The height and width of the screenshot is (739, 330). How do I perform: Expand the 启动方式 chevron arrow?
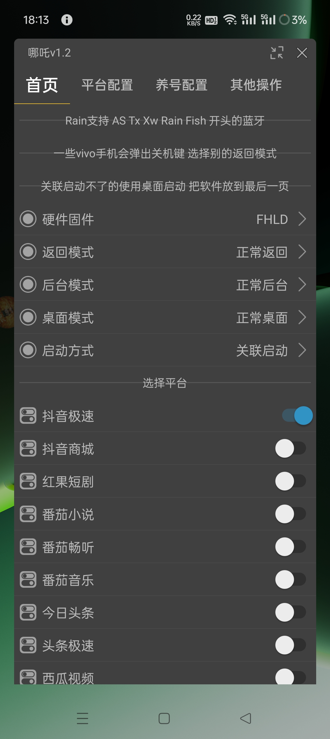tap(302, 350)
